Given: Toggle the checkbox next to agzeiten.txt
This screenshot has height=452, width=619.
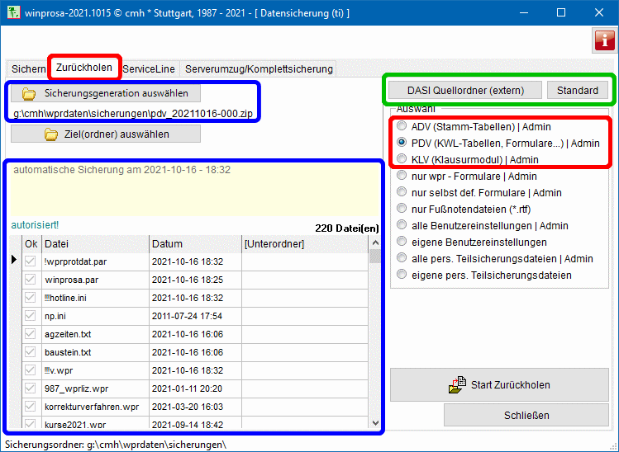Looking at the screenshot, I should click(31, 334).
